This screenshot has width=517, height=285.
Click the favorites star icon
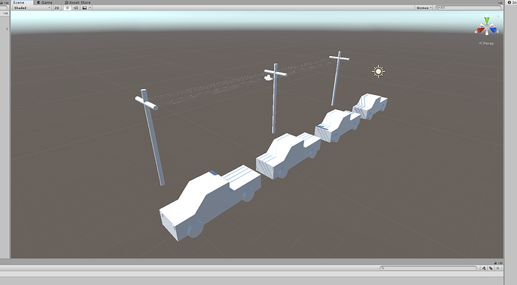tap(498, 269)
